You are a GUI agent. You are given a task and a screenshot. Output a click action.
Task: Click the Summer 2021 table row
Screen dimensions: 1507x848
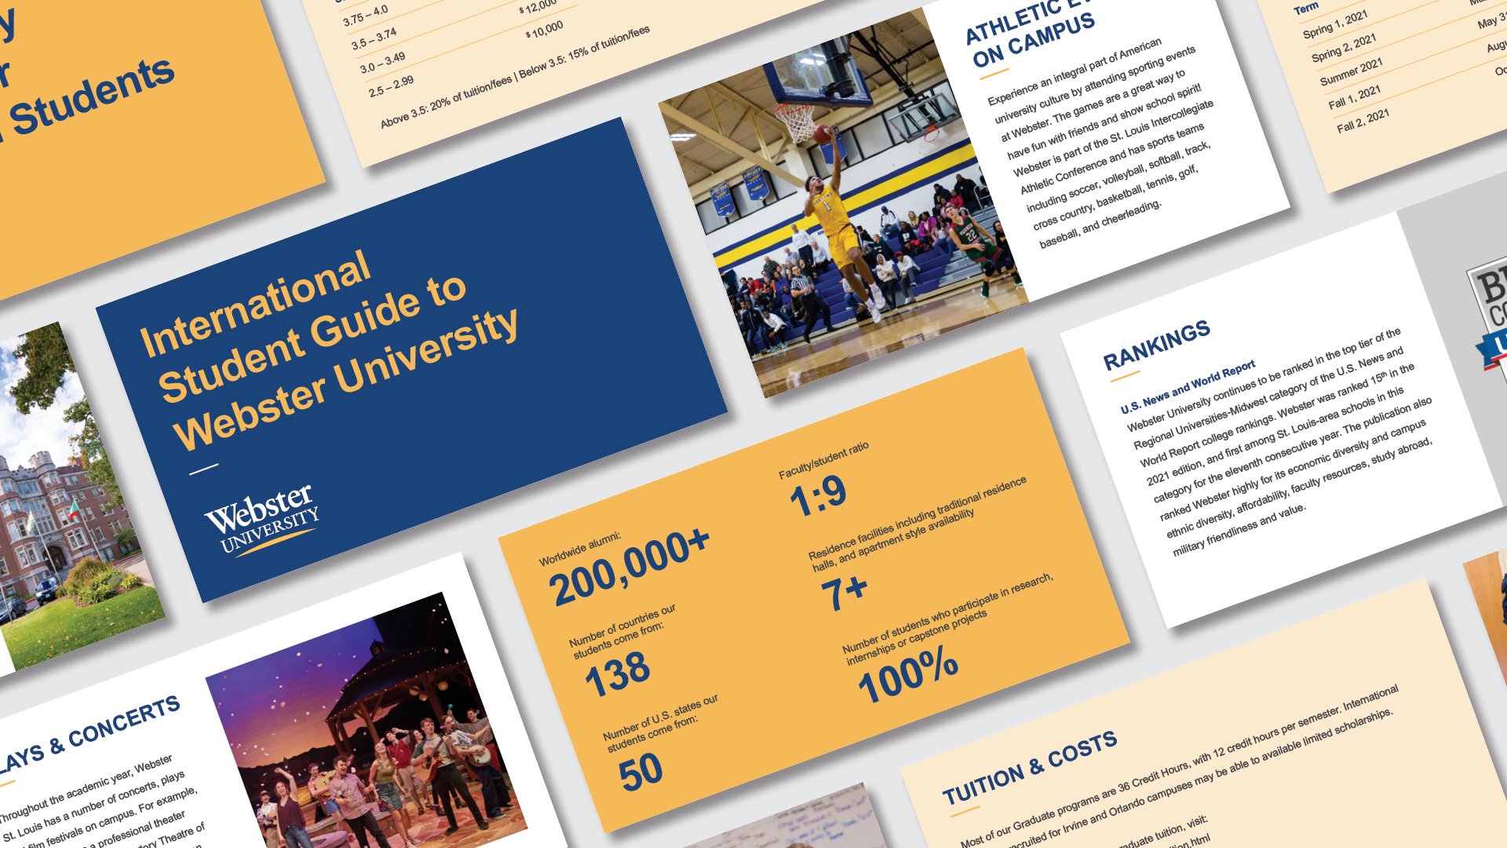click(x=1351, y=72)
